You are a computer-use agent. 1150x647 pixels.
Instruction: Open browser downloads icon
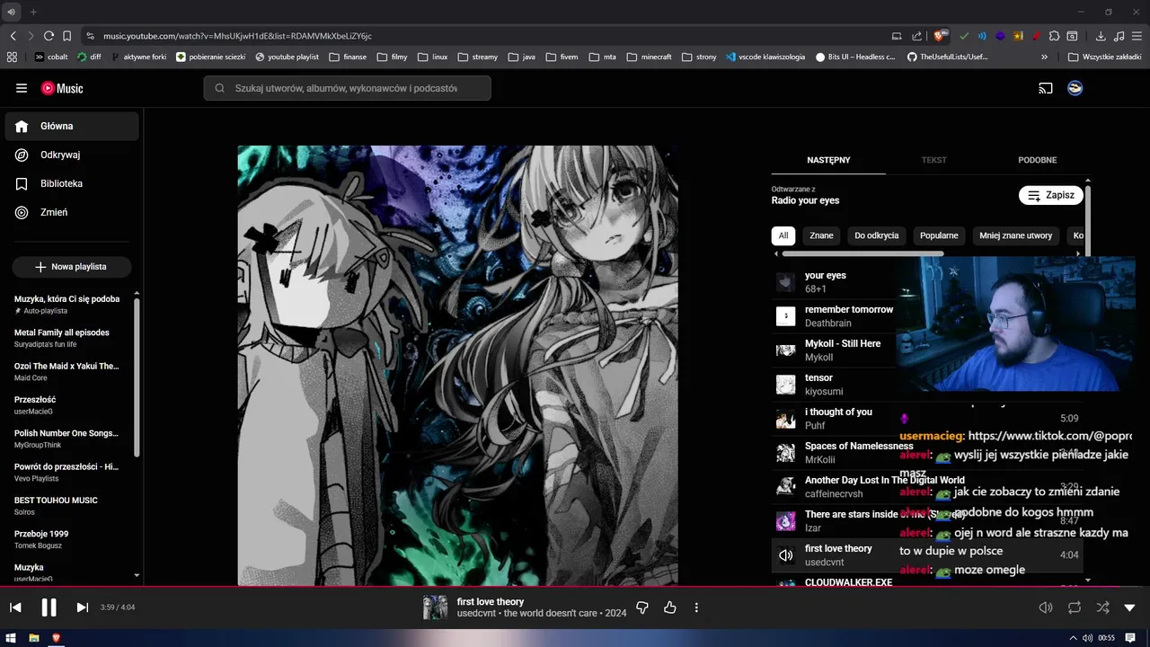pos(1101,36)
